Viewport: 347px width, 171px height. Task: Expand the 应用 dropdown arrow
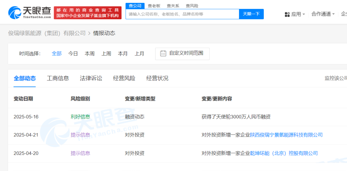[304, 14]
